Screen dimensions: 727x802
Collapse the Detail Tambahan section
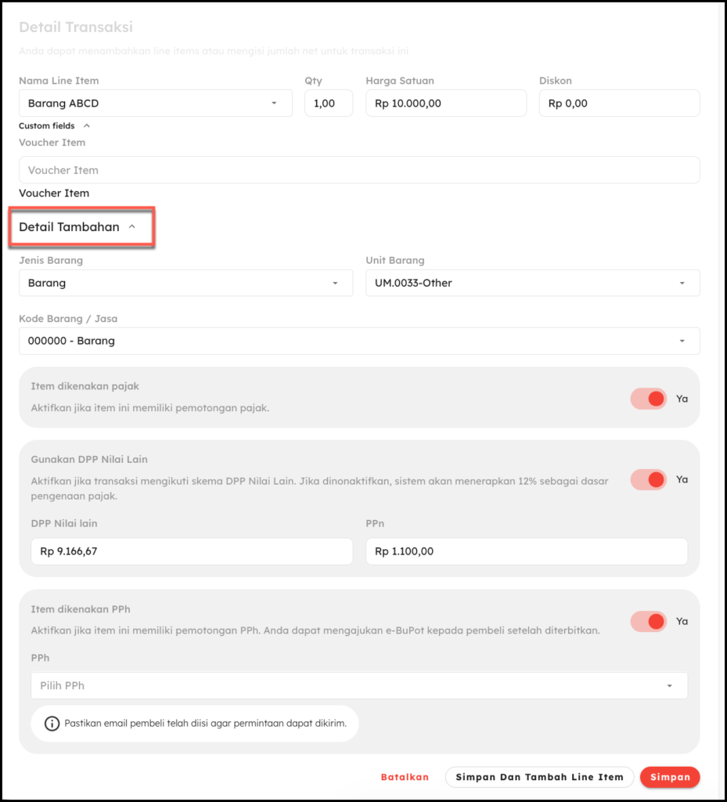click(x=131, y=227)
